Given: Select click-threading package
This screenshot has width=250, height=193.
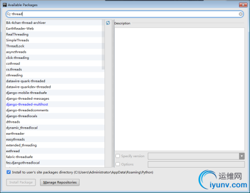Looking at the screenshot, I should pos(55,58).
